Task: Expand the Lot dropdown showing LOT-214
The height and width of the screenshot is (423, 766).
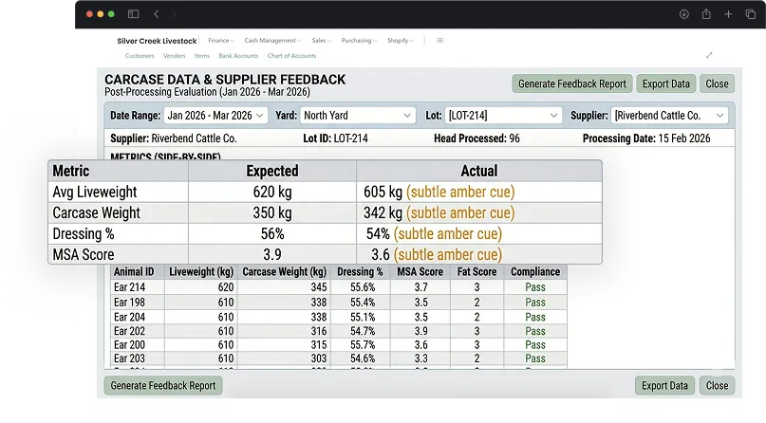Action: point(503,116)
